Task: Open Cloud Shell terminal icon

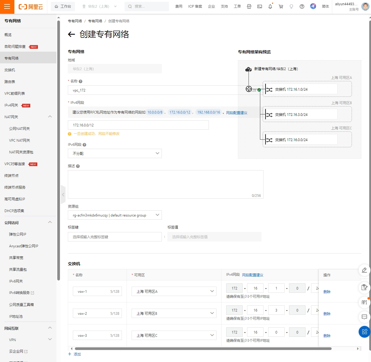Action: pos(260,6)
